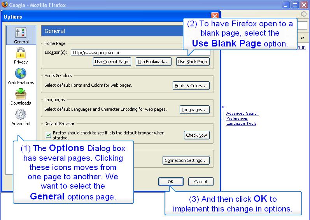
Task: Open the Downloads options page
Action: pyautogui.click(x=21, y=97)
